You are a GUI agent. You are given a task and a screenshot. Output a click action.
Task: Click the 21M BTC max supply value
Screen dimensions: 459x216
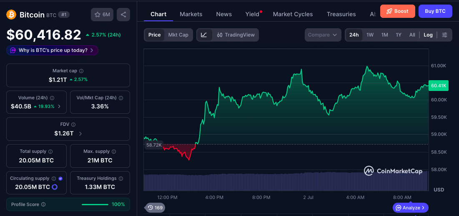(100, 160)
